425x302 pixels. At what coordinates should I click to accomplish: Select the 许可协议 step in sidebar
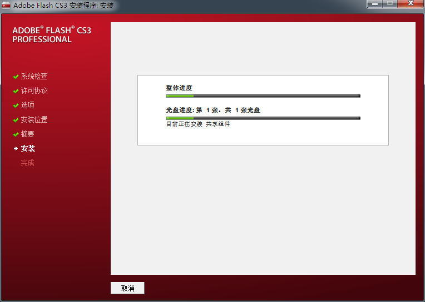(x=34, y=90)
